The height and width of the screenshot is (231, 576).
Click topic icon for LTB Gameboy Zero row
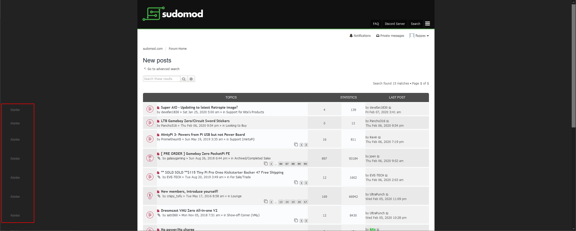[x=150, y=123]
